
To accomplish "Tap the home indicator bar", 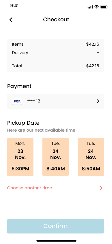I will (56, 241).
